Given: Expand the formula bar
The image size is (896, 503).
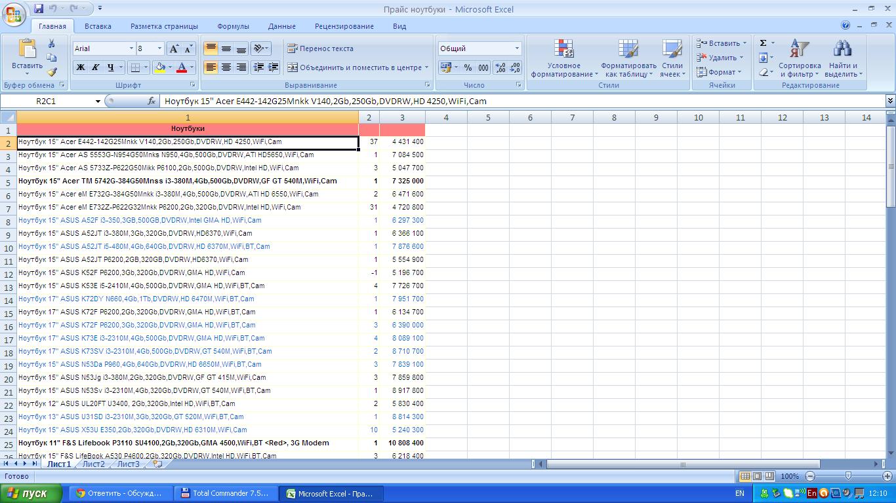Looking at the screenshot, I should [890, 101].
